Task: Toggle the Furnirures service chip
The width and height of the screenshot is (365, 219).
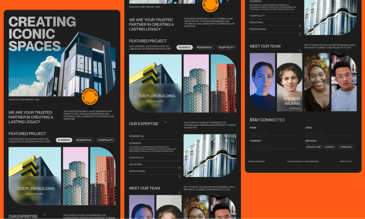Action: [x=346, y=147]
